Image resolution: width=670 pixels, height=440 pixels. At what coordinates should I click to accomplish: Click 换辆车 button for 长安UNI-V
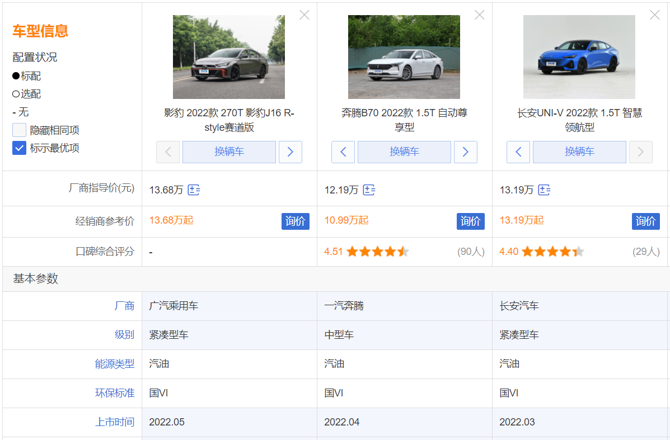pos(579,152)
